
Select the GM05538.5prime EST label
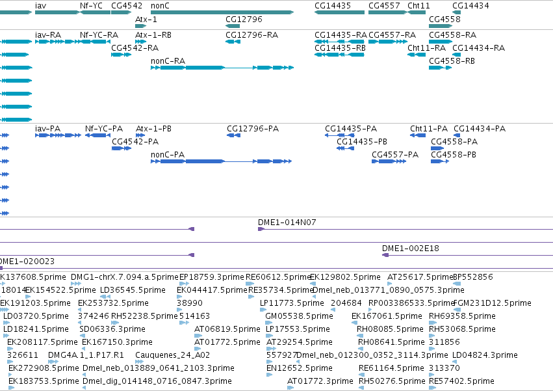299,316
